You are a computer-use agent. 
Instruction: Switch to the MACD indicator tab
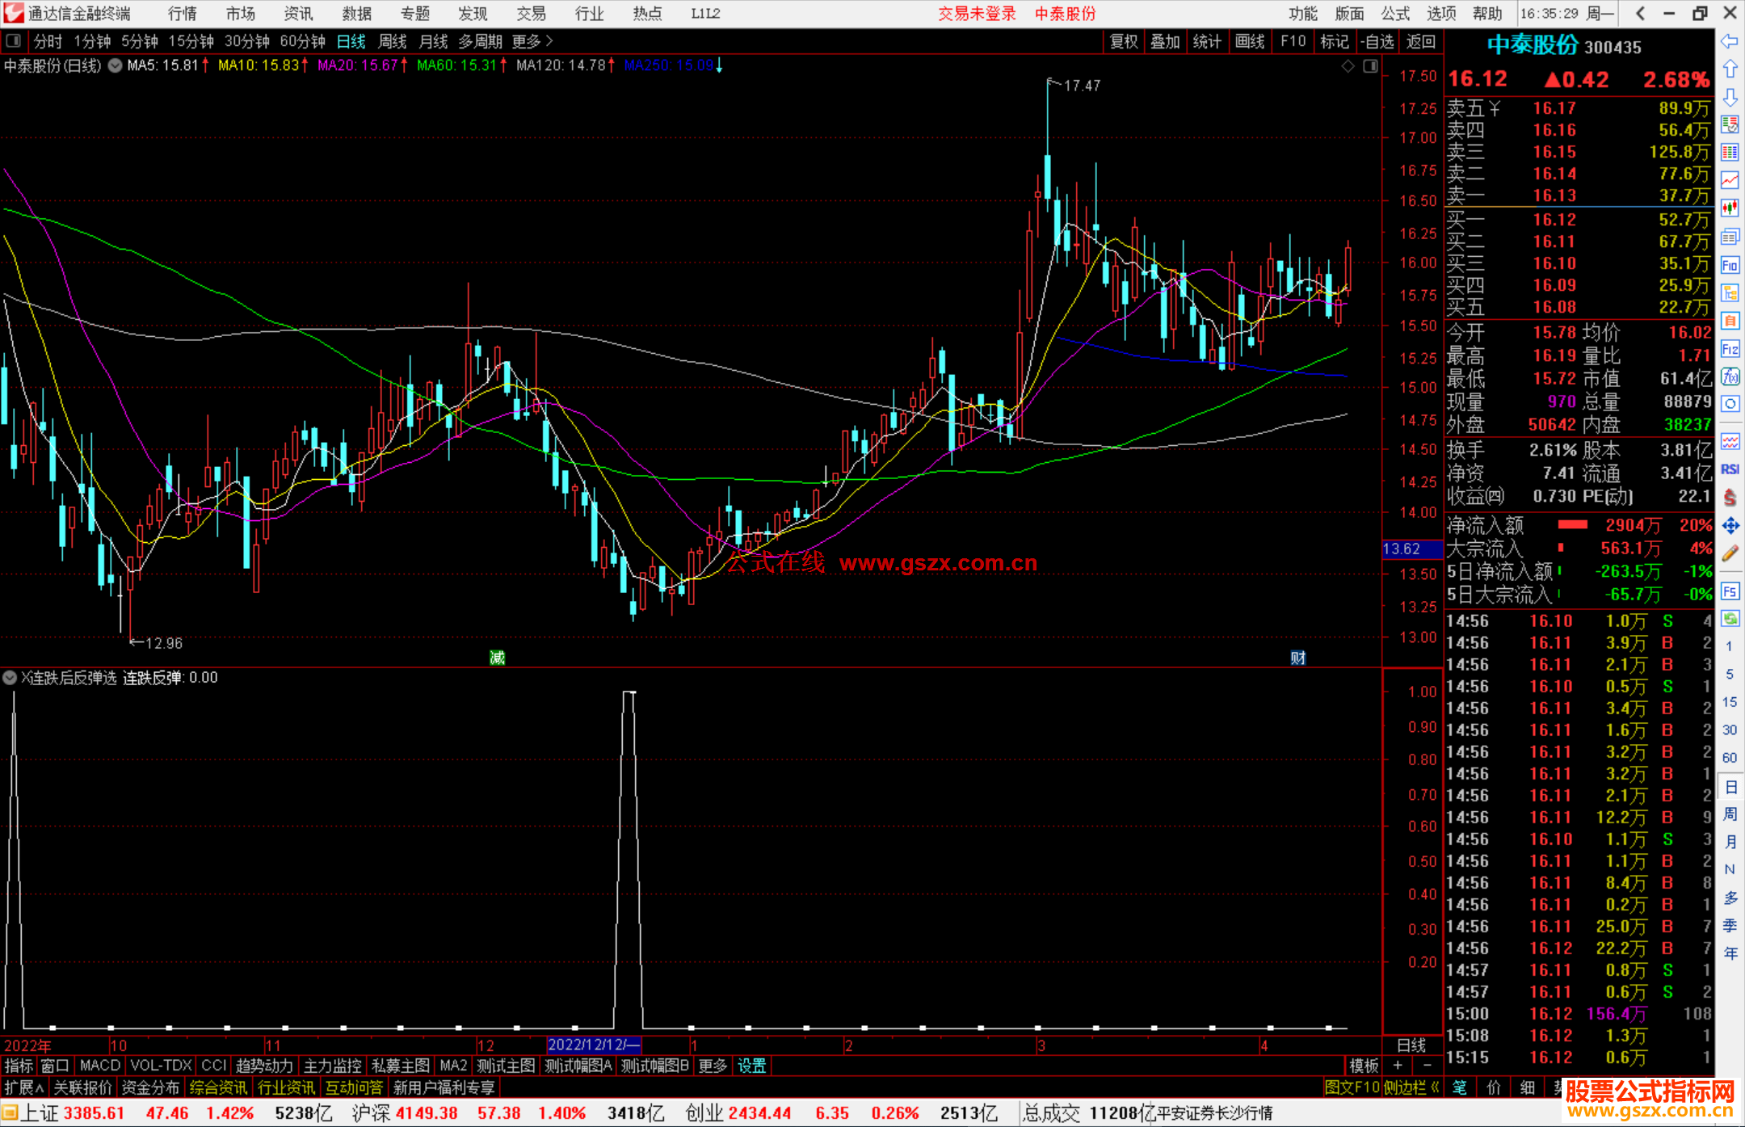[99, 1066]
